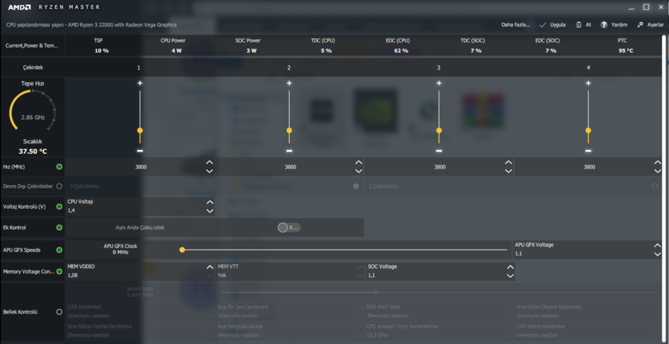Click the minus icon below core 3 slider

click(x=439, y=151)
